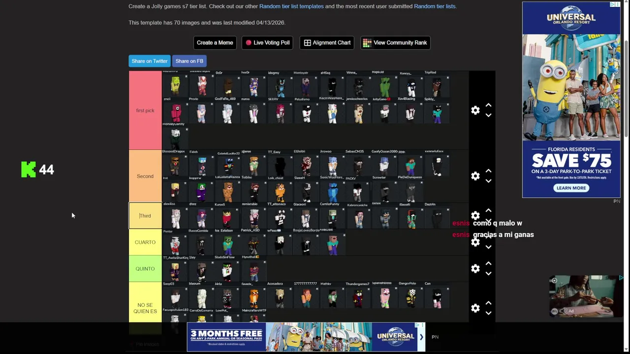The height and width of the screenshot is (354, 630).
Task: Move first pick tier up with arrow
Action: [x=488, y=105]
